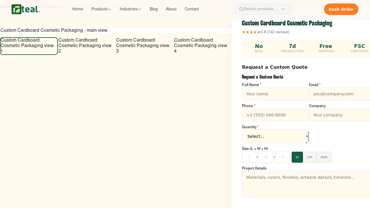Click the teal leaf logo icon
Viewport: 370px width, 208px height.
(x=17, y=9)
